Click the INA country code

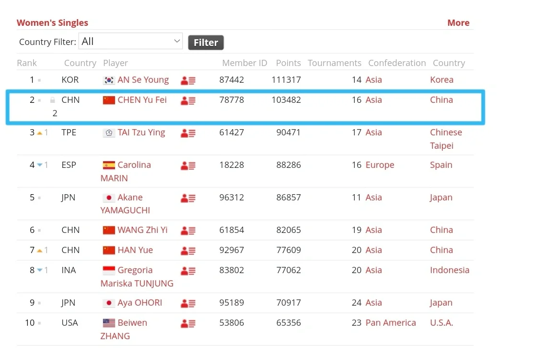(x=69, y=270)
